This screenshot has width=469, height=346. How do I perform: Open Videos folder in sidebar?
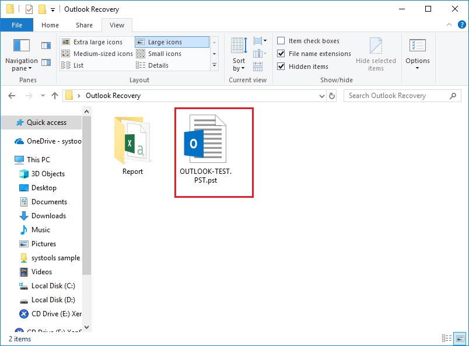point(36,272)
